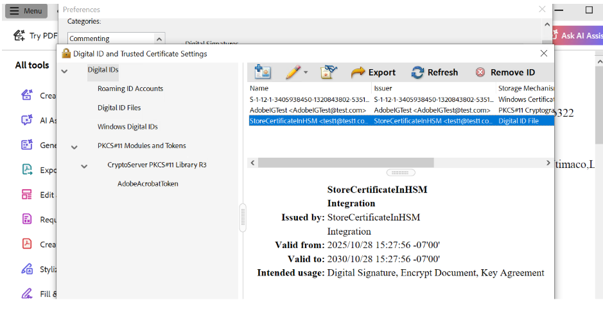Click the horizontal scrollbar thumb
The image size is (603, 316).
[345, 163]
